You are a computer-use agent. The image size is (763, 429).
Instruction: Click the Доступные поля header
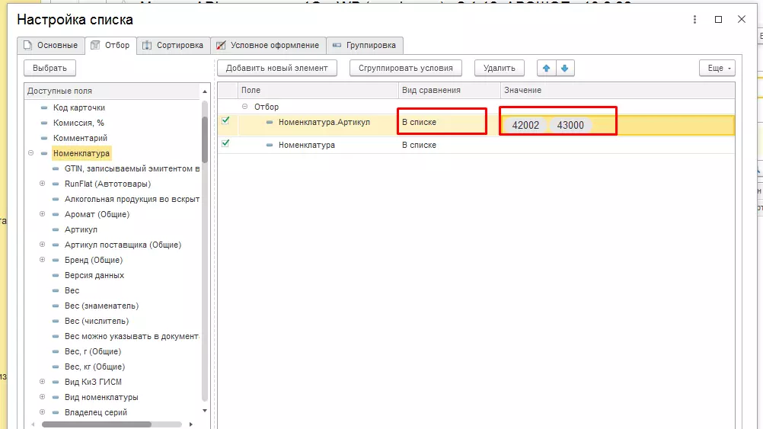click(x=113, y=91)
